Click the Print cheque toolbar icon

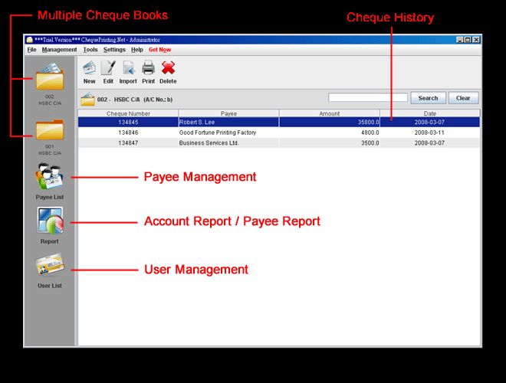point(148,69)
